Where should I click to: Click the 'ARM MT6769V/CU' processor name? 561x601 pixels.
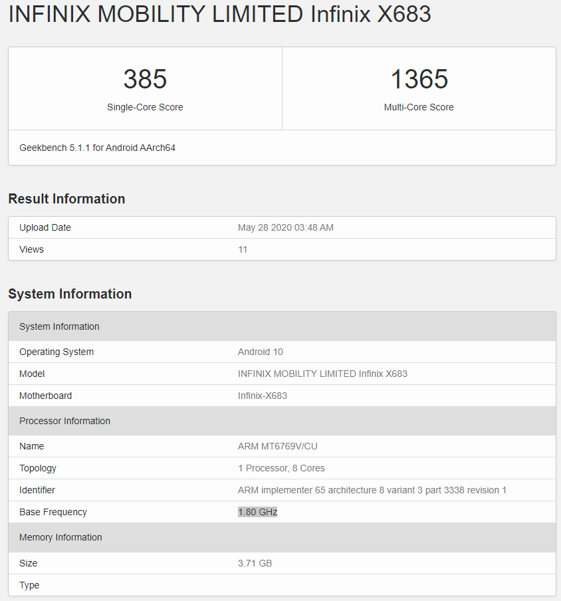click(278, 446)
